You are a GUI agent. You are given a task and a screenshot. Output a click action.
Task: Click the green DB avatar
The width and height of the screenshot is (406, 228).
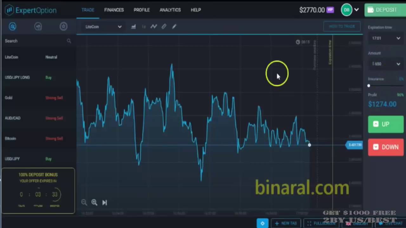(x=347, y=10)
